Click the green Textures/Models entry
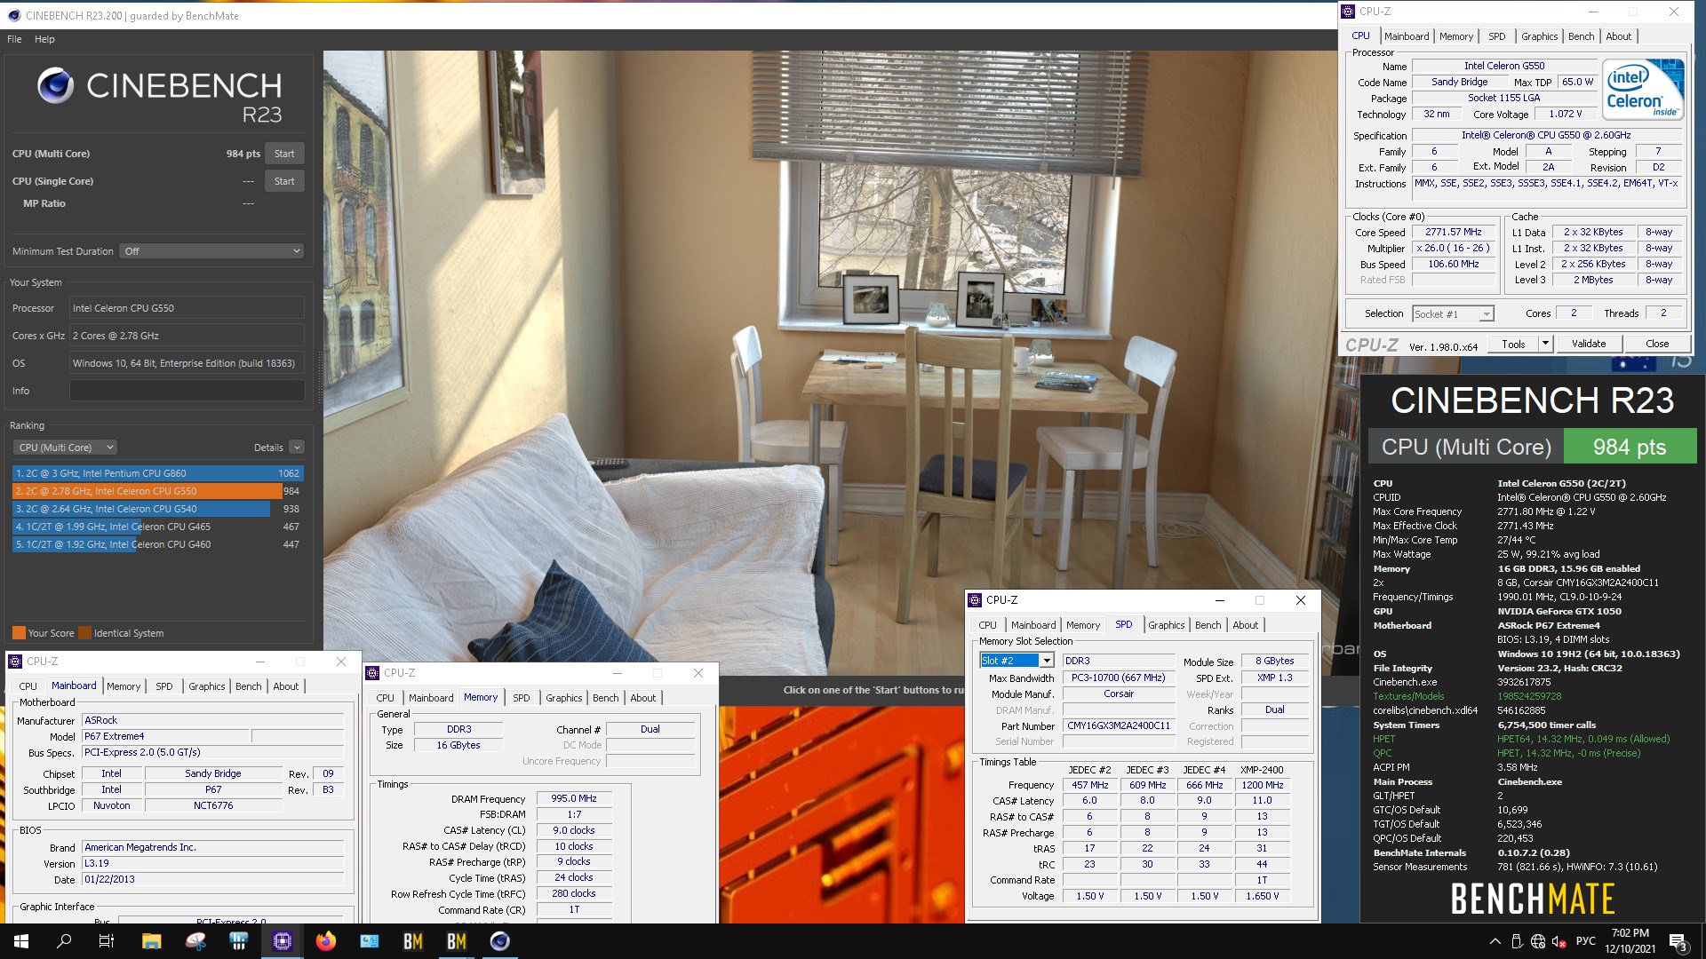Viewport: 1706px width, 959px height. pyautogui.click(x=1408, y=696)
